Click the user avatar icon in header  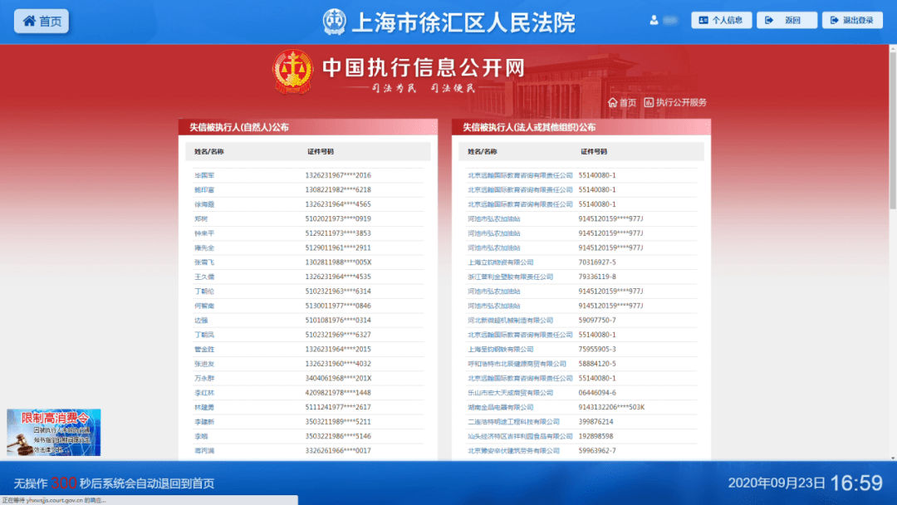[x=654, y=20]
